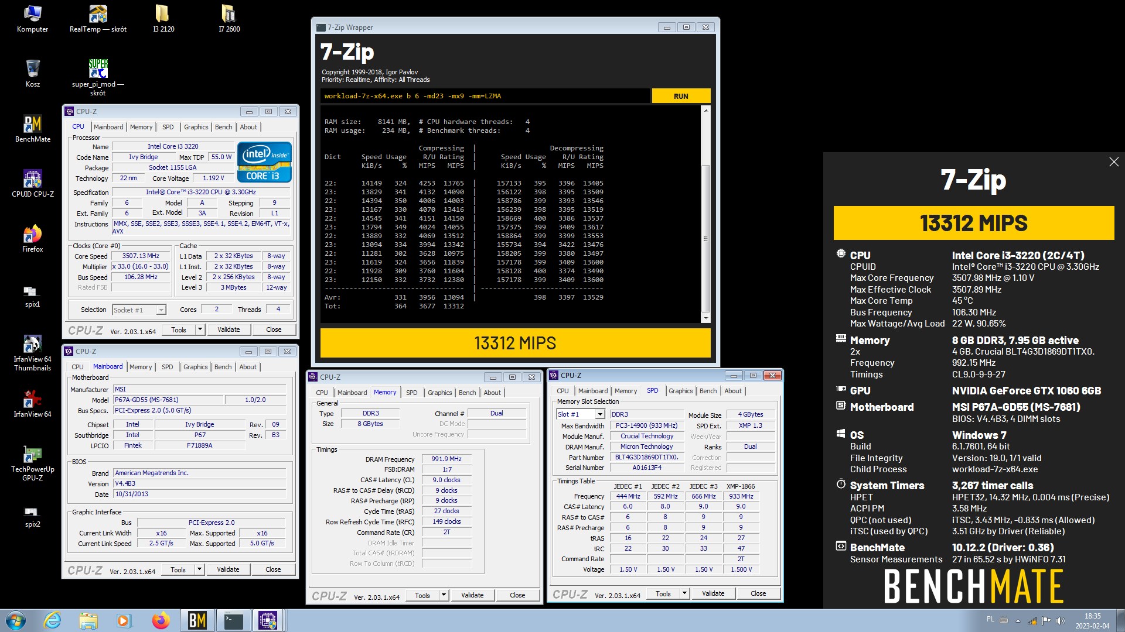The image size is (1125, 632).
Task: Click scroll-down arrow in 7-Zip output
Action: point(705,318)
